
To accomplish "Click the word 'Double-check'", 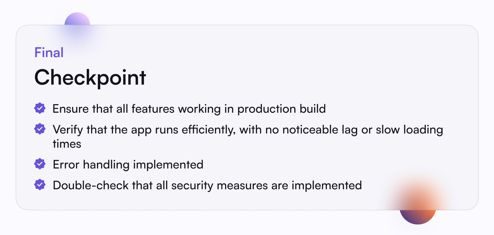I will [x=91, y=185].
